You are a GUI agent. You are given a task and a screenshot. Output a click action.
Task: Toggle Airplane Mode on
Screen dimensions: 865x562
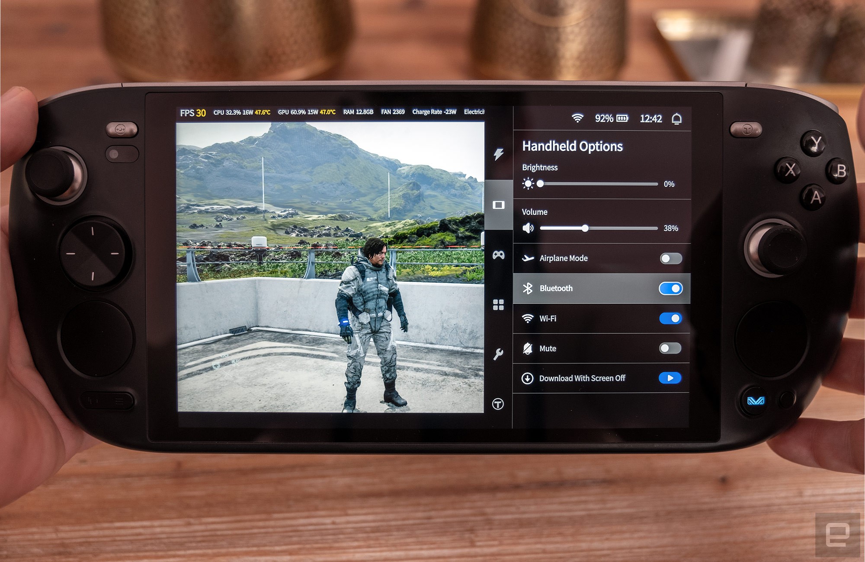tap(670, 259)
